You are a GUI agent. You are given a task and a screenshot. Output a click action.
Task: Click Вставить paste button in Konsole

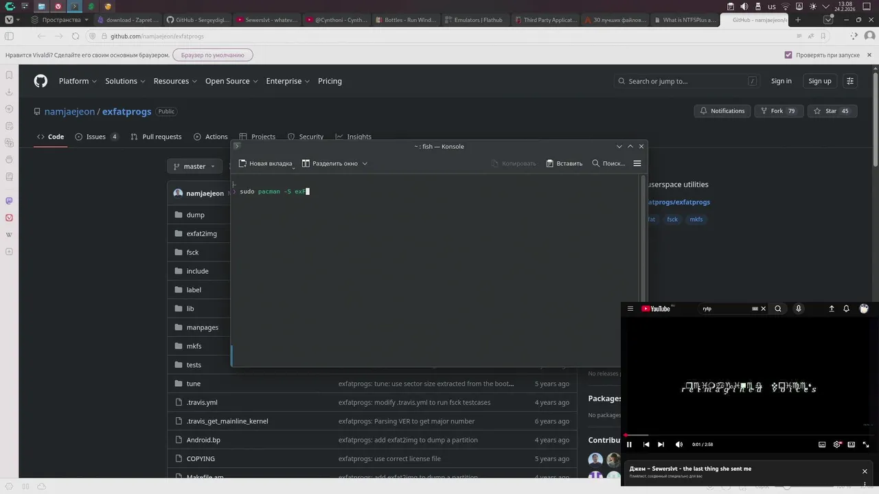(564, 163)
